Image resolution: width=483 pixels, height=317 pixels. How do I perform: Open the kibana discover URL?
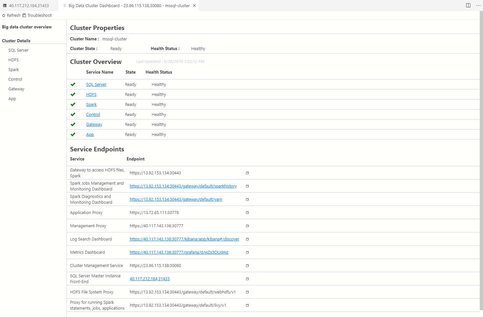point(184,239)
